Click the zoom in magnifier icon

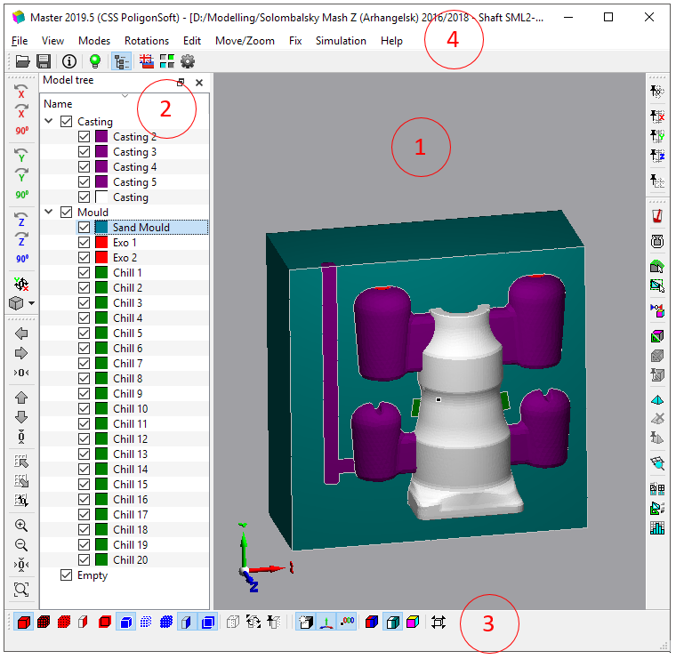pyautogui.click(x=21, y=526)
